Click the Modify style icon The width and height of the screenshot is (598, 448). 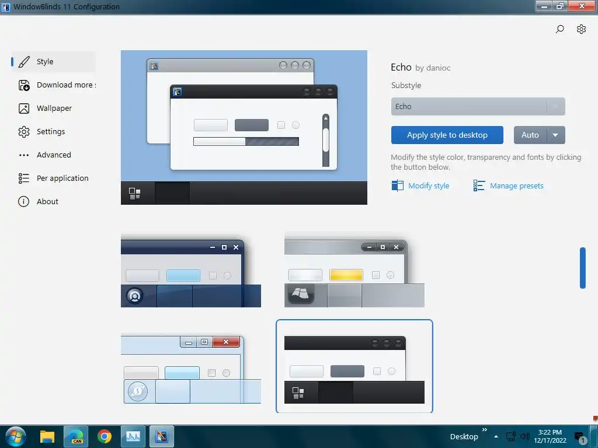click(397, 185)
